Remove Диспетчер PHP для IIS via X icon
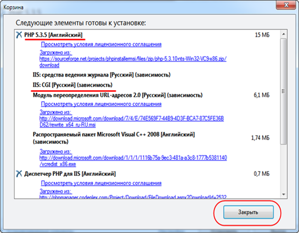Screen dimensions: 299x233 [x=19, y=174]
